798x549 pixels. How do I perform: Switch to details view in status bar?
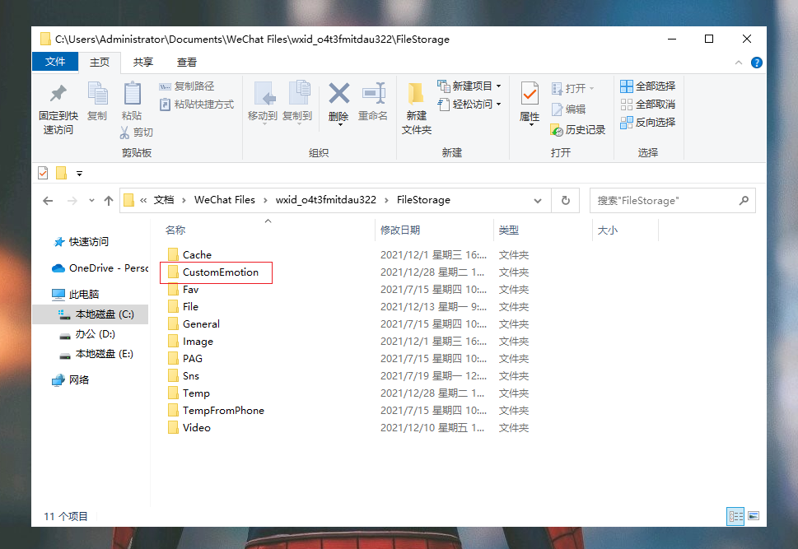(735, 516)
